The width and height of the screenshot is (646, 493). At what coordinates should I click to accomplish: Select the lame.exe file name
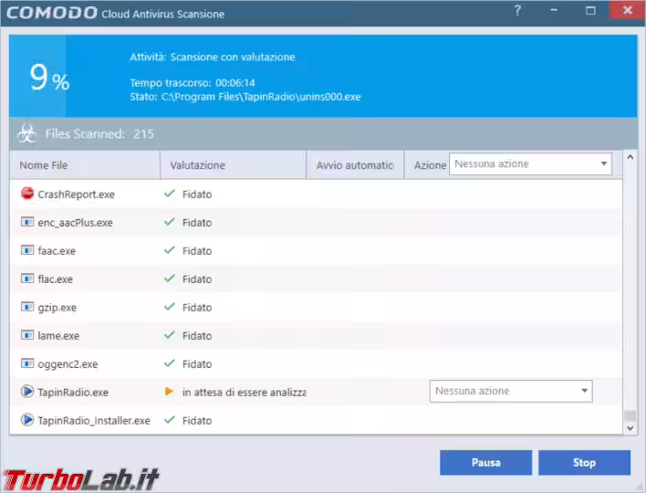(58, 336)
